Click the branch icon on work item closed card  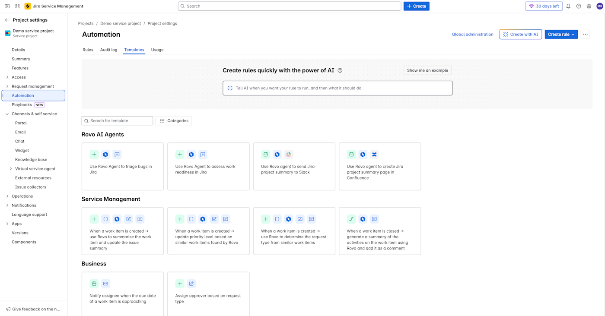coord(351,219)
